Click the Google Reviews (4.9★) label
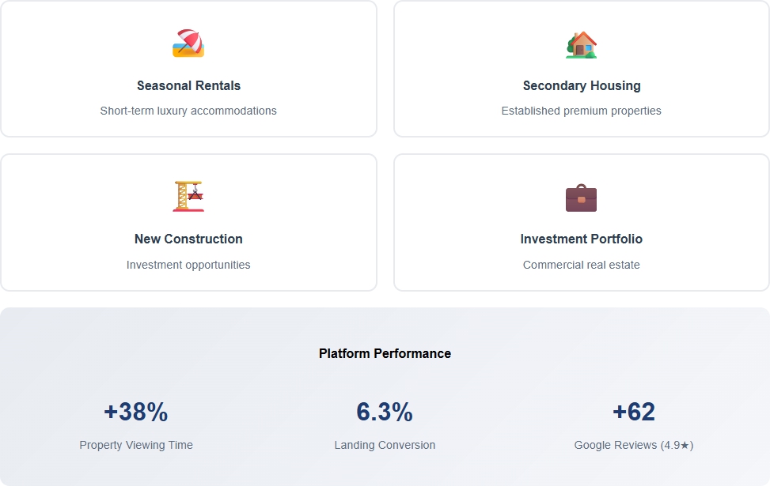Screen dimensions: 770x486 coord(634,445)
